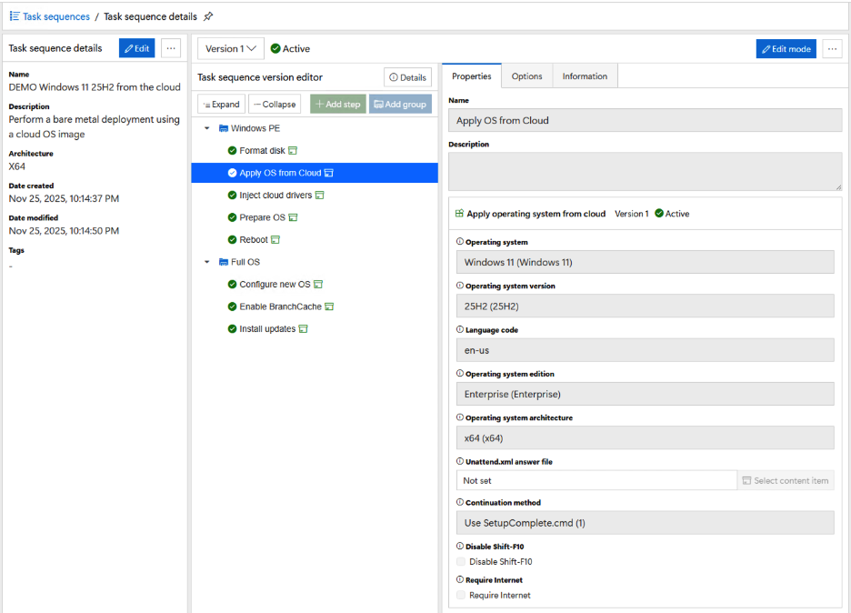Screen dimensions: 851x613
Task: Toggle the Disable Shift-F10 checkbox
Action: [461, 562]
